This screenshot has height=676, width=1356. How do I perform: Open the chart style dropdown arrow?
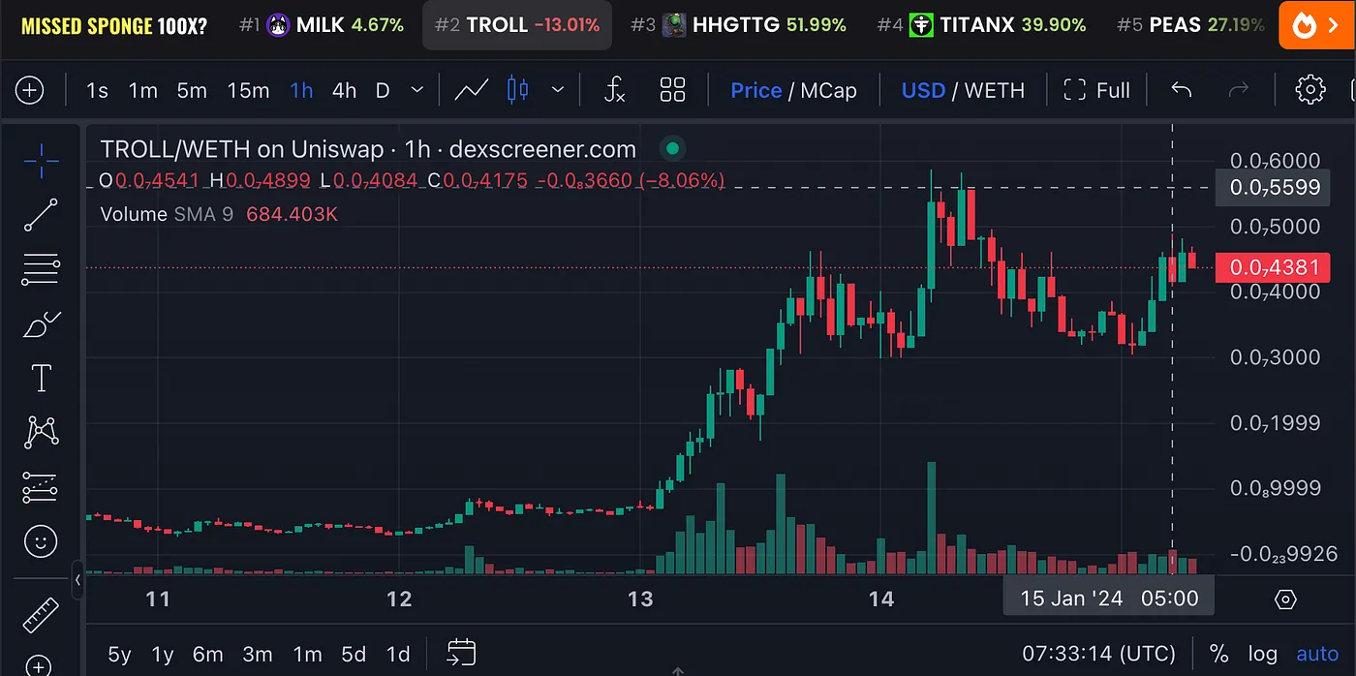click(558, 89)
